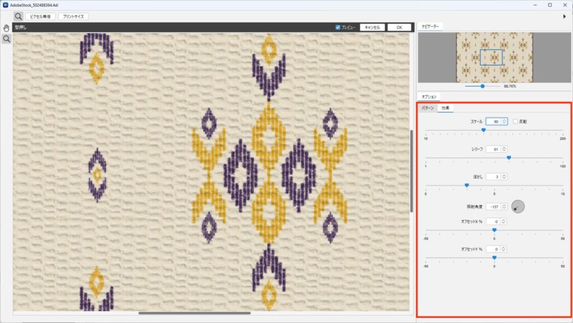Click the レリーフ value stepper arrows
This screenshot has height=323, width=573.
point(505,149)
